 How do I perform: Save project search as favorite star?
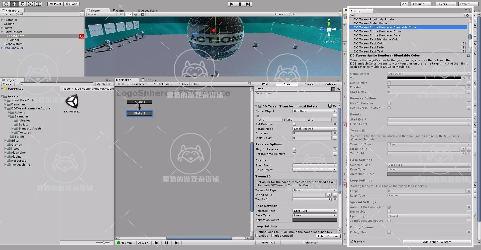click(x=109, y=84)
